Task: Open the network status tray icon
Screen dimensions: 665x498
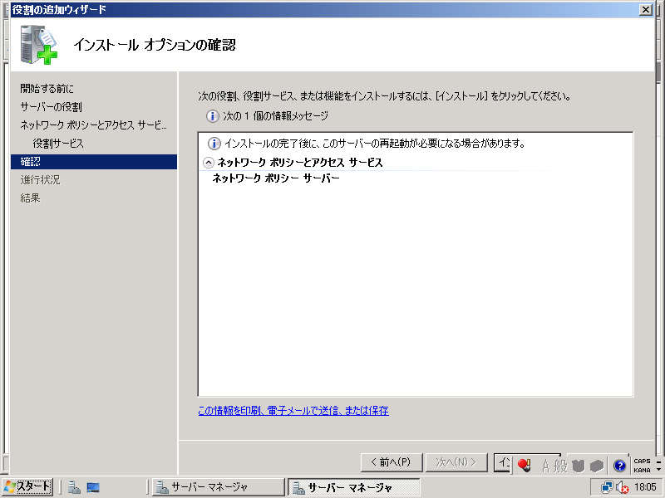Action: pyautogui.click(x=607, y=487)
